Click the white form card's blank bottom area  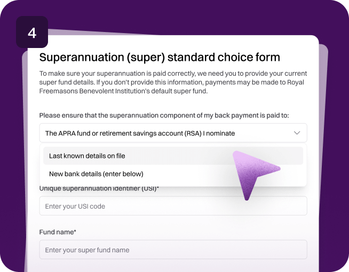coord(173,266)
